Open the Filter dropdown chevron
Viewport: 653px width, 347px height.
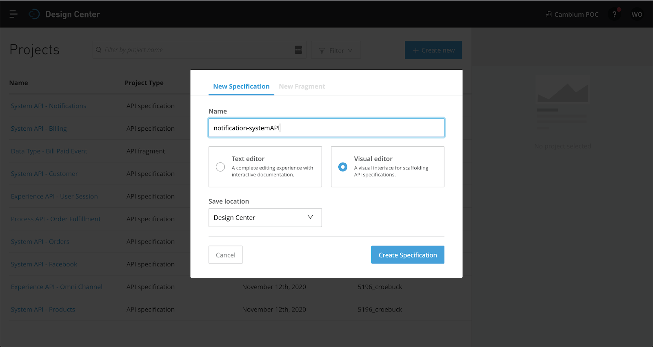tap(350, 51)
